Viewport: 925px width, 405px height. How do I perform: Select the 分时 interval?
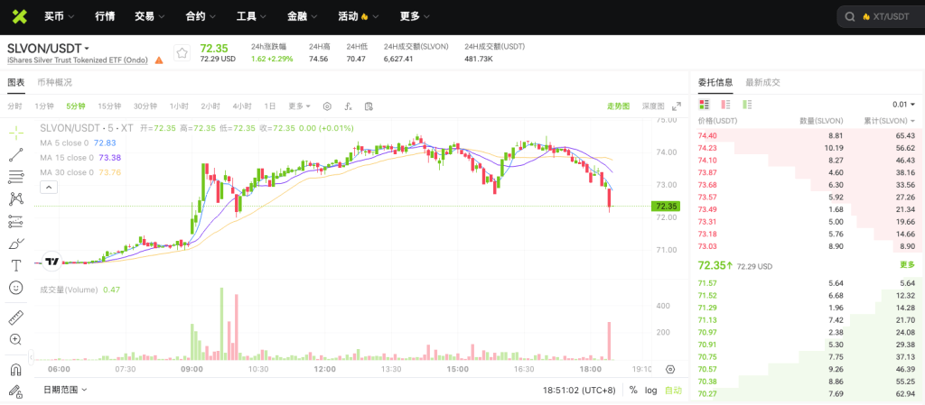pos(14,106)
